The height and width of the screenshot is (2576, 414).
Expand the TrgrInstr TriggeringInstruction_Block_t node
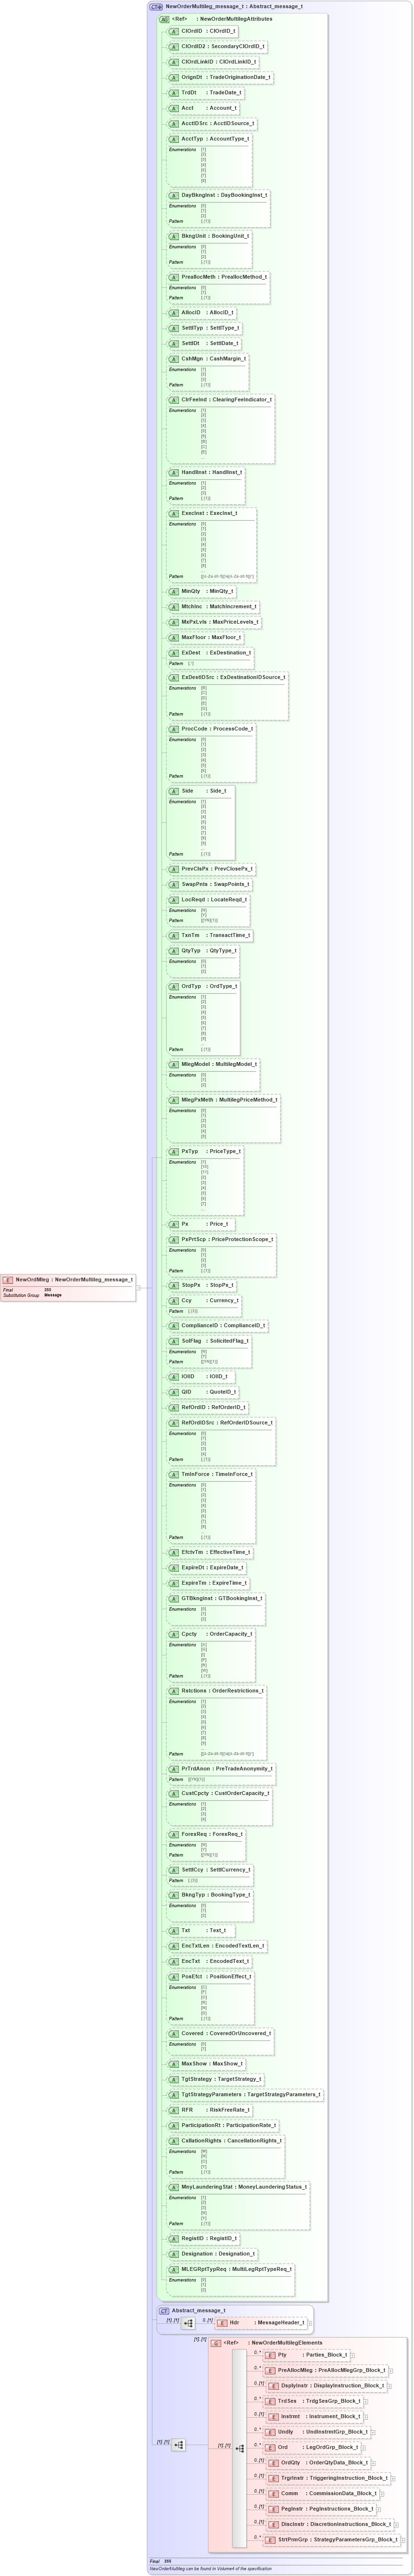click(x=394, y=2478)
